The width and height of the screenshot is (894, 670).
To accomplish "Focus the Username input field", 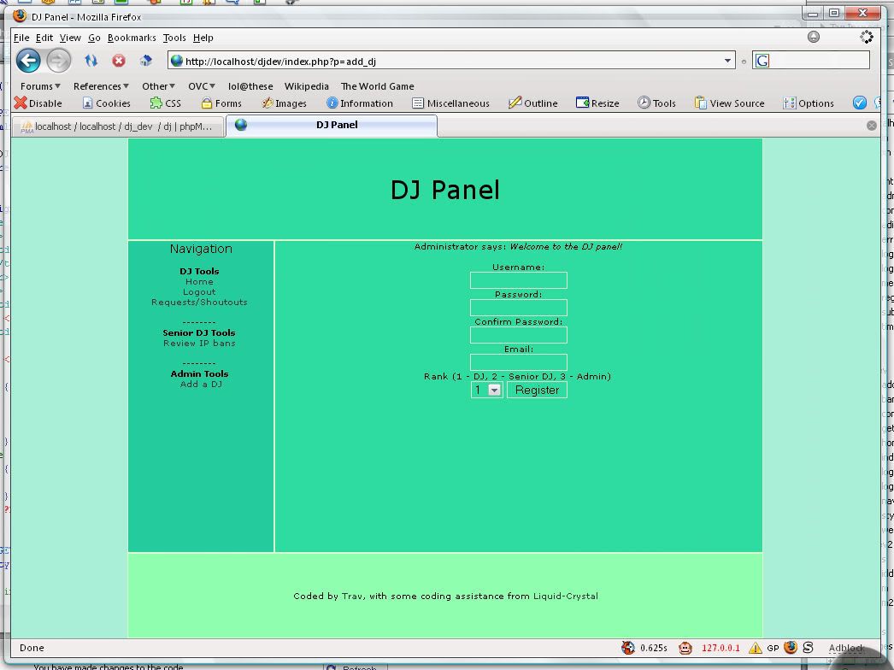I will [x=518, y=280].
